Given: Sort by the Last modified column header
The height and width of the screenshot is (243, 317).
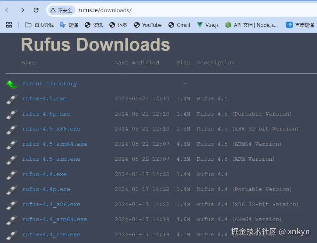Looking at the screenshot, I should click(137, 63).
